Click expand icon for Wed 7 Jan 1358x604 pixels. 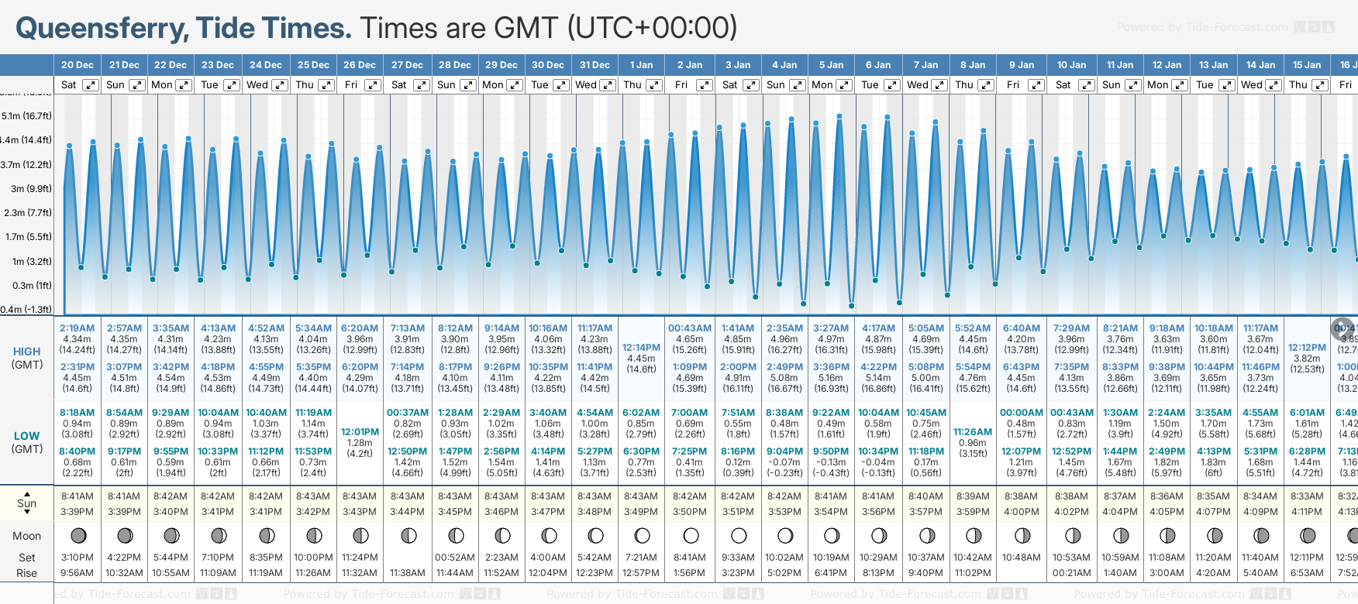click(x=939, y=85)
